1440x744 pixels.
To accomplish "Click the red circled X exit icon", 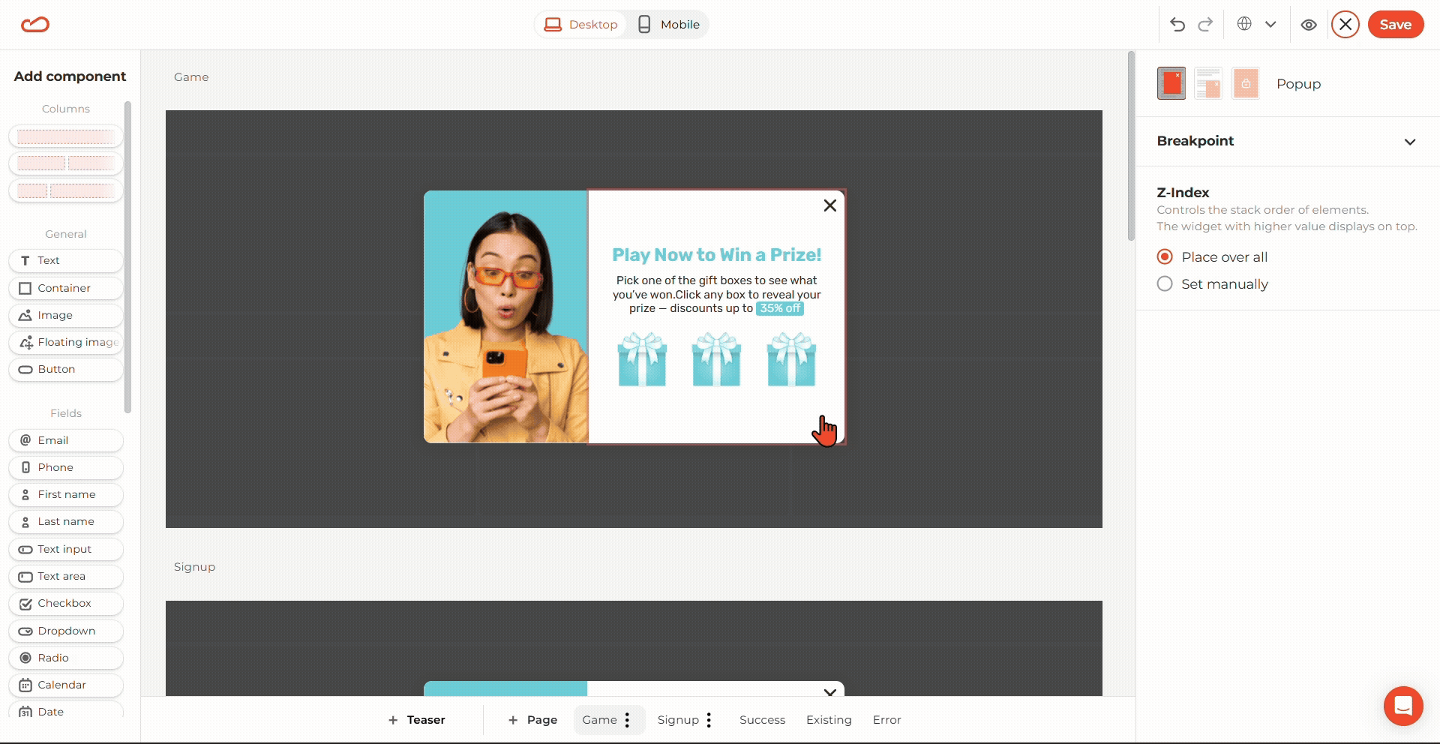I will coord(1345,25).
